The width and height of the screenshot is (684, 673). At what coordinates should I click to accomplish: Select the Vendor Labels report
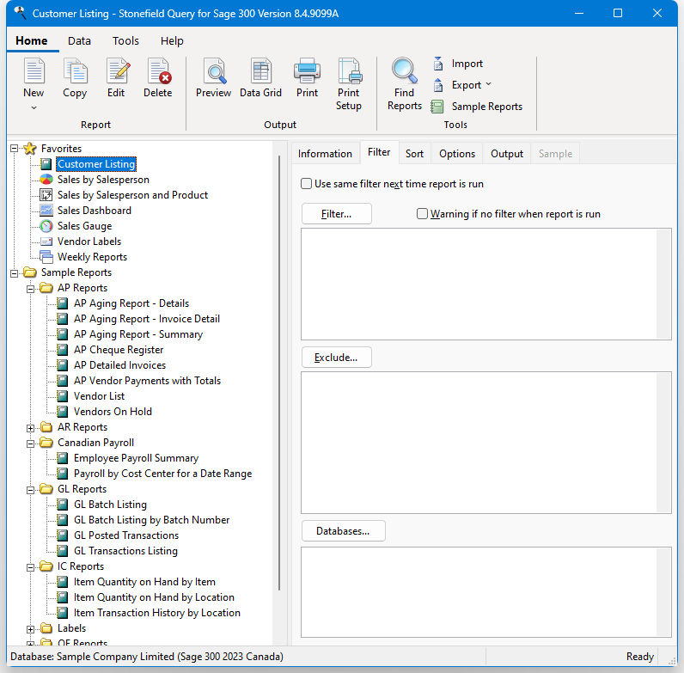[89, 242]
